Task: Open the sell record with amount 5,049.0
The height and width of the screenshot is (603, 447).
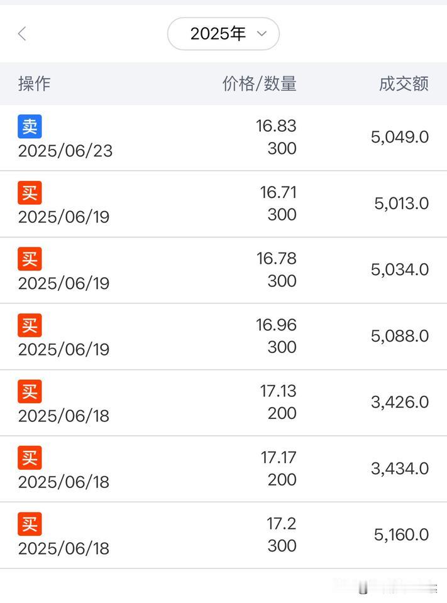Action: 223,138
